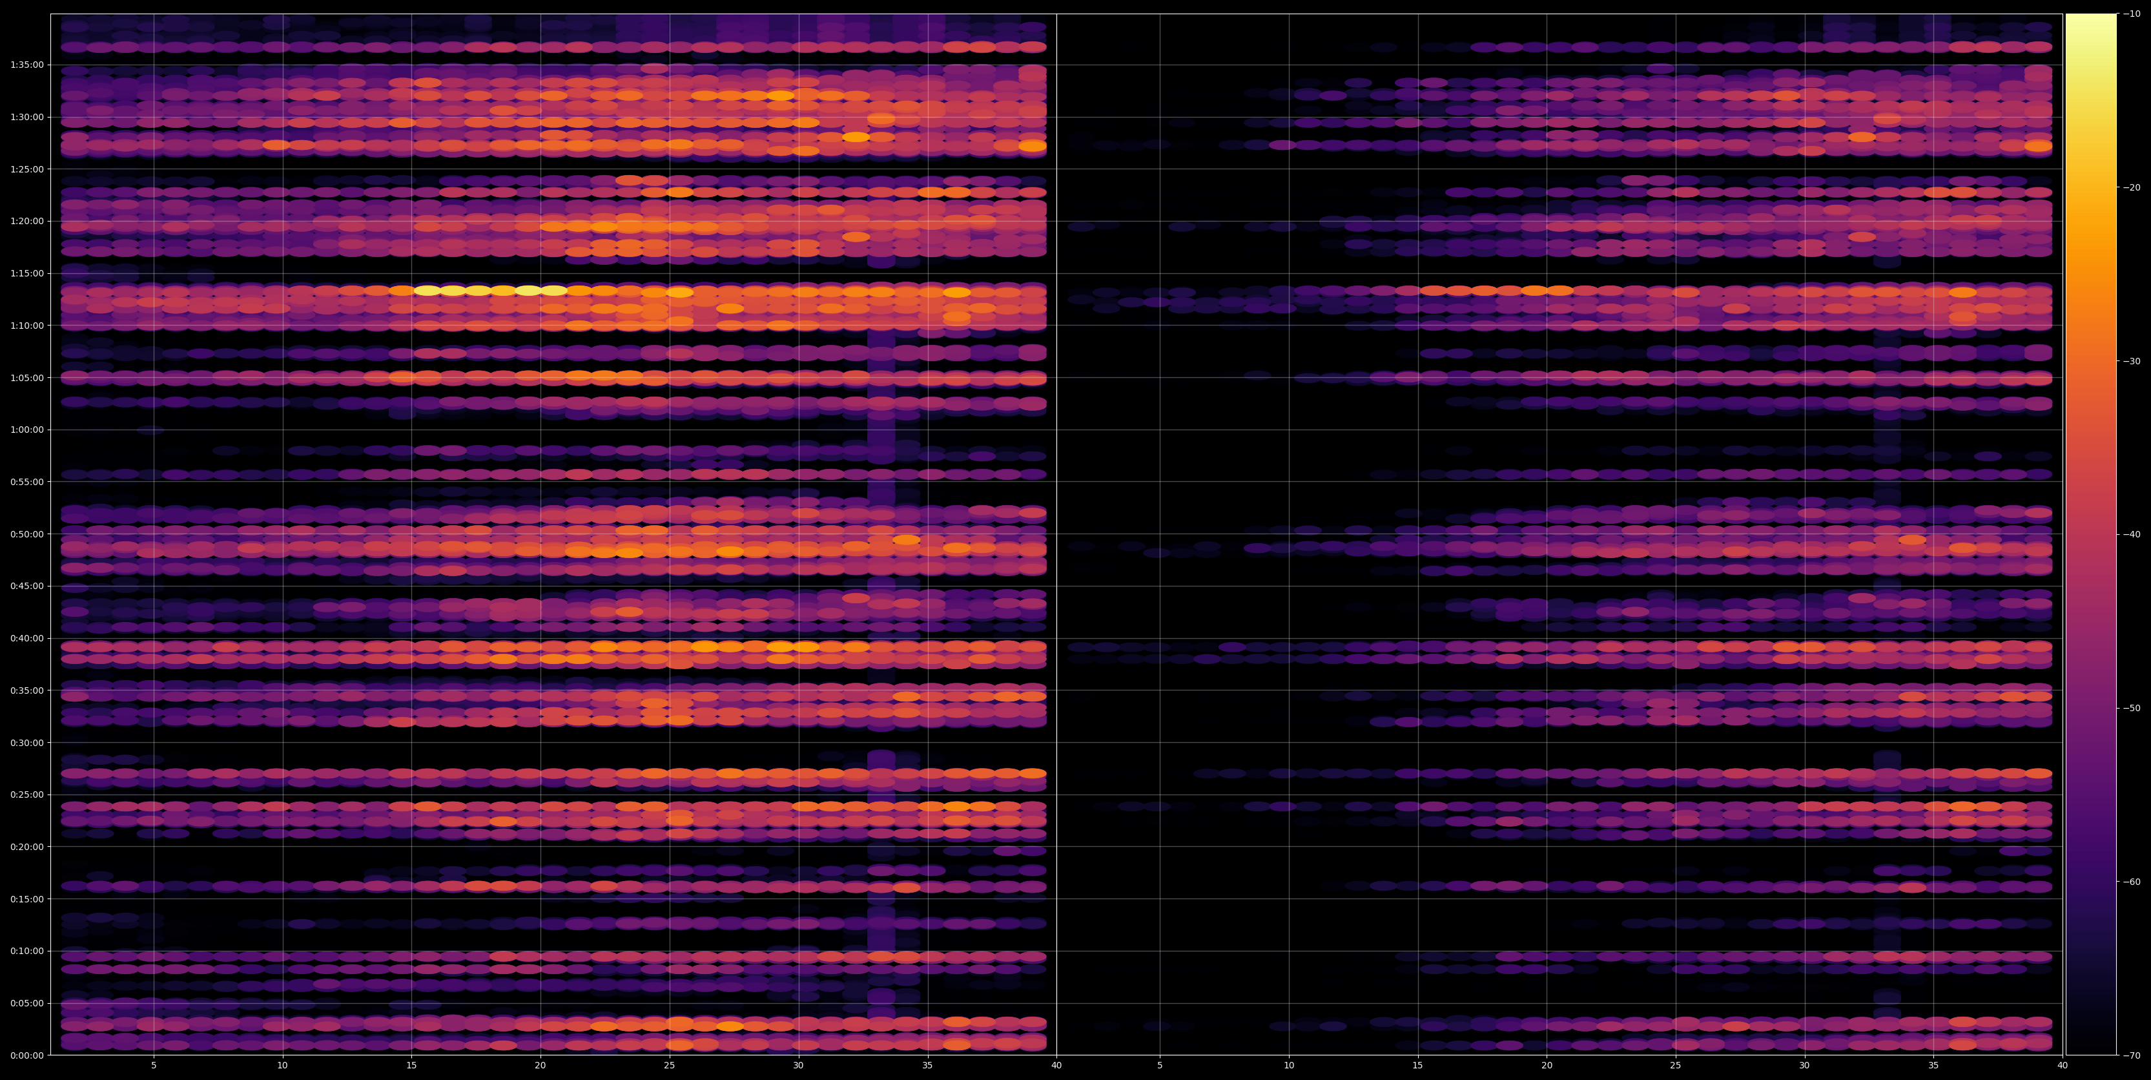Viewport: 2151px width, 1080px height.
Task: Click the −70 colorbar label
Action: [2132, 1055]
